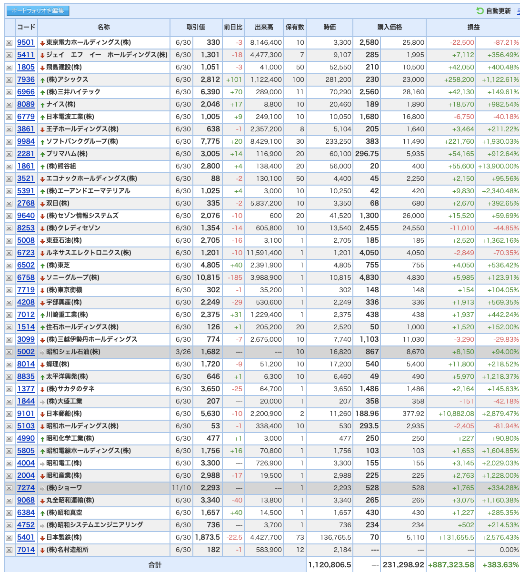Image resolution: width=520 pixels, height=572 pixels.
Task: Click x icon beside code 9101
Action: click(x=9, y=414)
